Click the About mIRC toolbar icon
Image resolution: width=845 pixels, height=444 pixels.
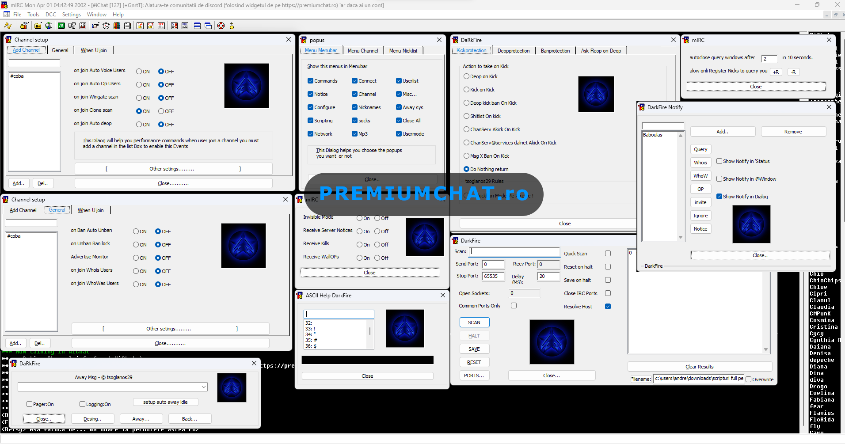pos(232,26)
